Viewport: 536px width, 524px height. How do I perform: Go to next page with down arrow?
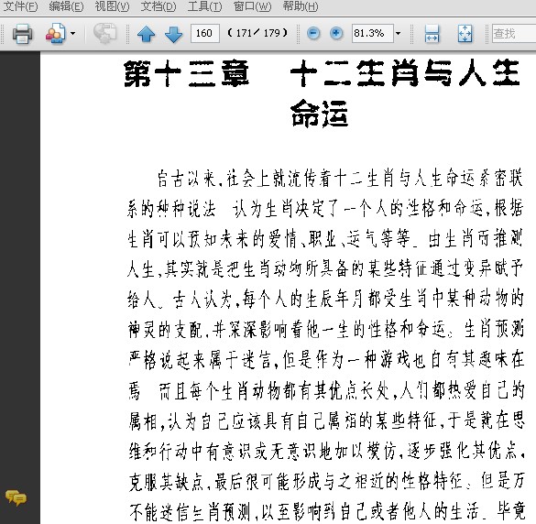173,34
